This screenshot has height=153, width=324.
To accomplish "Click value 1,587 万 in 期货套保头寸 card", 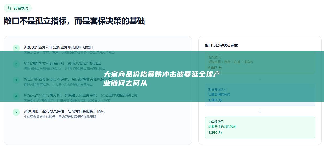I will coord(215,100).
